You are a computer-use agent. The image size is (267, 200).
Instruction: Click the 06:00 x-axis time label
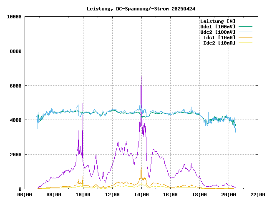[25, 195]
